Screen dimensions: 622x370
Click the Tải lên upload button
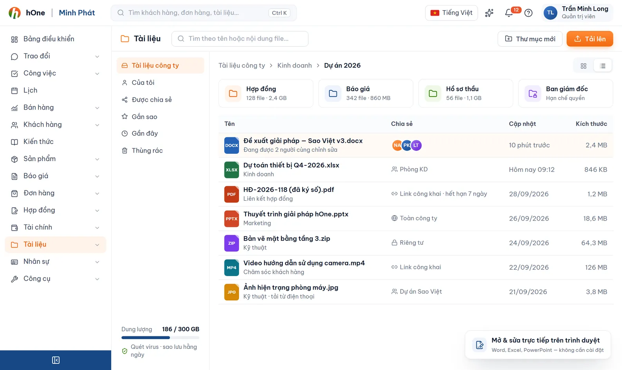(590, 39)
